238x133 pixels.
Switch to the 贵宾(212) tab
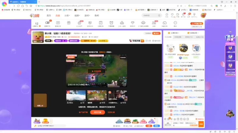click(x=189, y=37)
